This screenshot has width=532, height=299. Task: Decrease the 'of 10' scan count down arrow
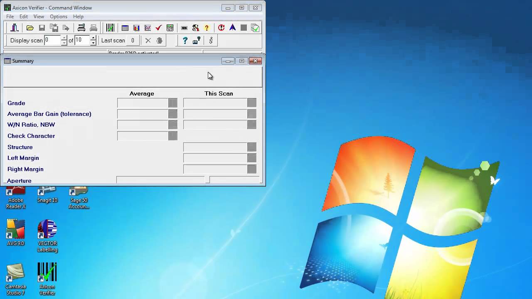[93, 43]
